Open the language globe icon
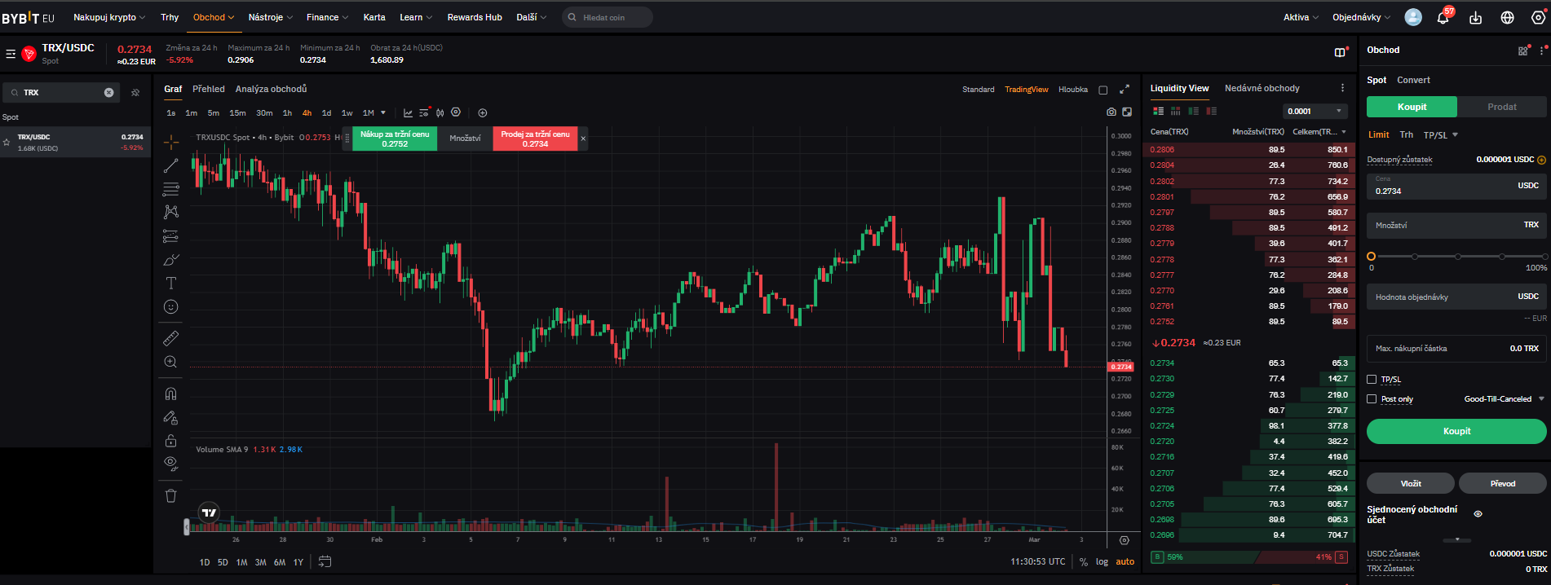 pyautogui.click(x=1507, y=18)
